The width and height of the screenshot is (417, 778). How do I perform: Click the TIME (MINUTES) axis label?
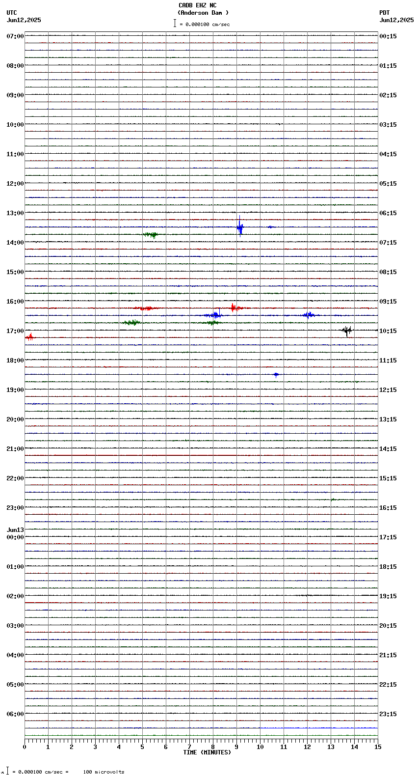[207, 752]
